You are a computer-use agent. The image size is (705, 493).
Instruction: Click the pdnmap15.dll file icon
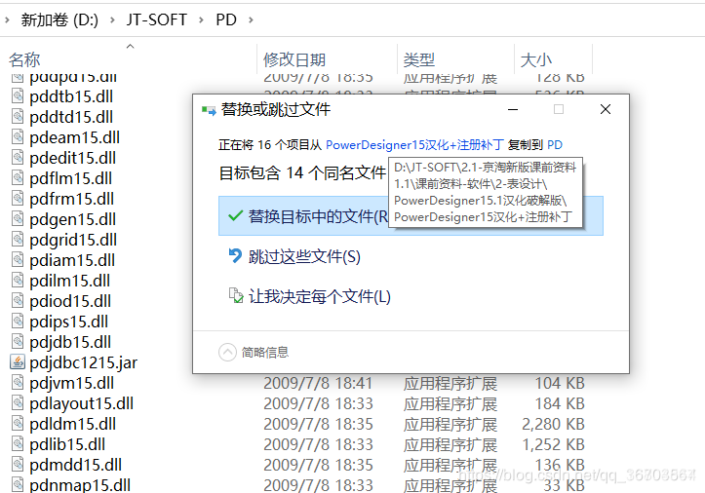pyautogui.click(x=18, y=485)
